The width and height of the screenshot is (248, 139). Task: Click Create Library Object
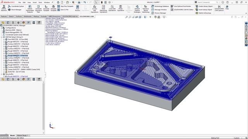(x=204, y=6)
